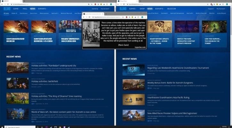Go back in the left browser window
The height and width of the screenshot is (128, 232).
pos(2,4)
